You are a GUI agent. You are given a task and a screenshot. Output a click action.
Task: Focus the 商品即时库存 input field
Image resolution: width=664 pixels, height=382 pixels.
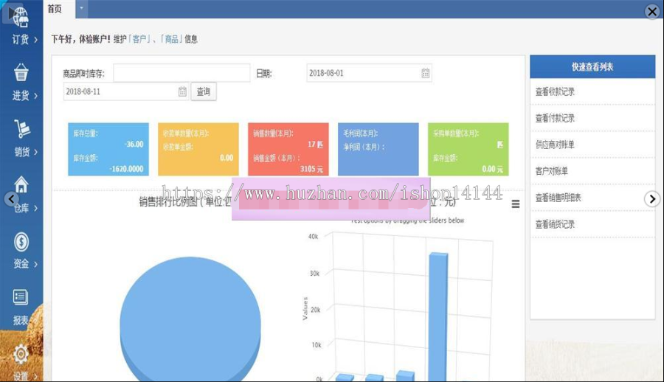click(x=181, y=73)
